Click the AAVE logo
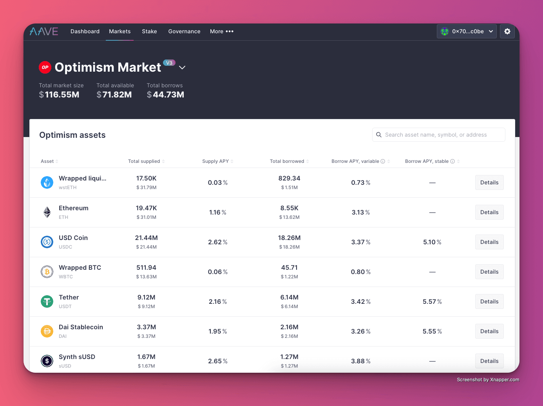 pyautogui.click(x=44, y=31)
